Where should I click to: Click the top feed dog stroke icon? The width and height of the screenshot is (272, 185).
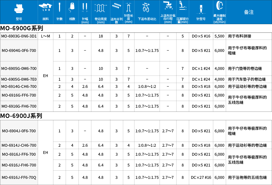point(168,6)
